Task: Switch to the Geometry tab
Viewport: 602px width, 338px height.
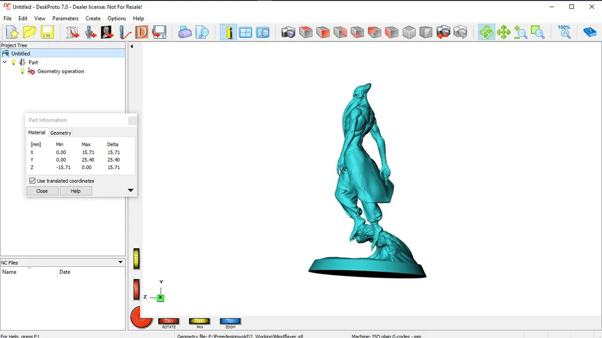Action: click(x=61, y=133)
